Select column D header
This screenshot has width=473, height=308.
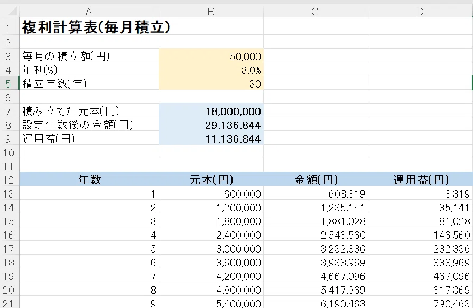tap(421, 12)
